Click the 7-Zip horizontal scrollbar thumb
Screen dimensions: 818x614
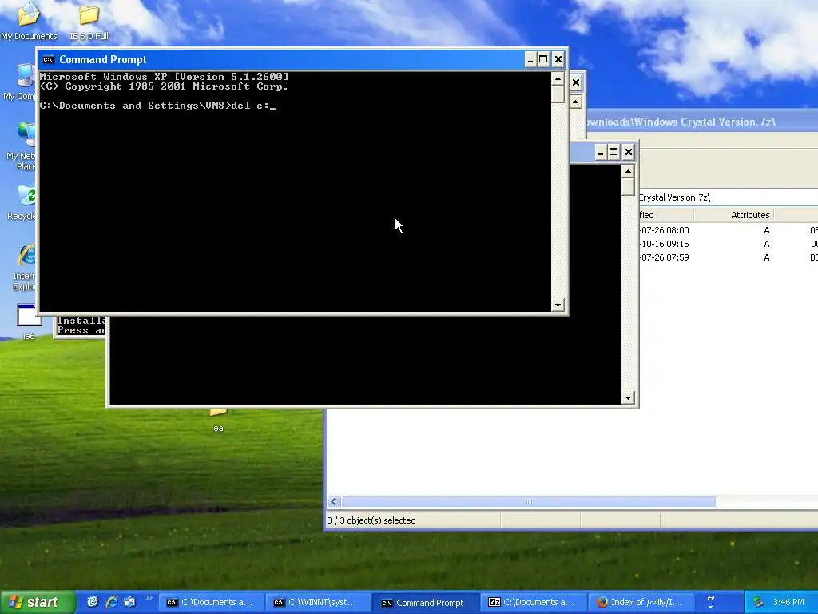click(x=529, y=502)
